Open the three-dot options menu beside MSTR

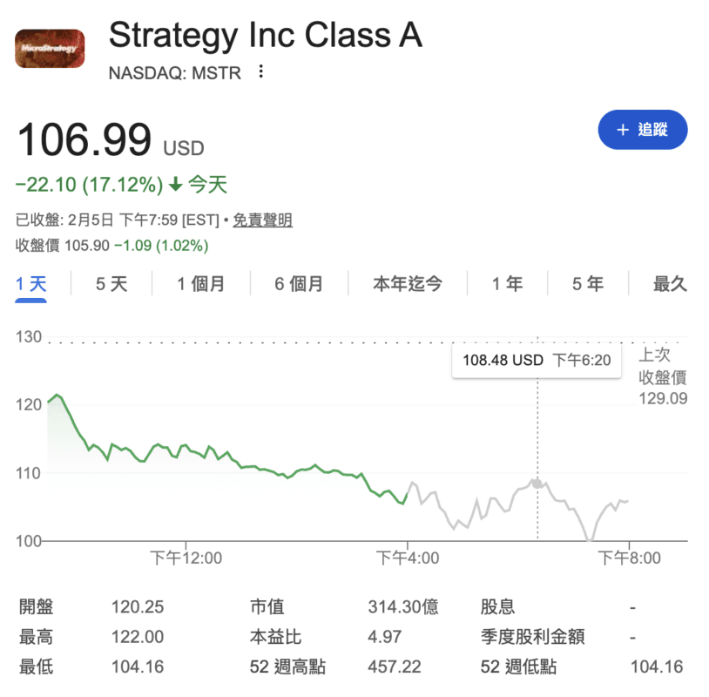tap(260, 73)
